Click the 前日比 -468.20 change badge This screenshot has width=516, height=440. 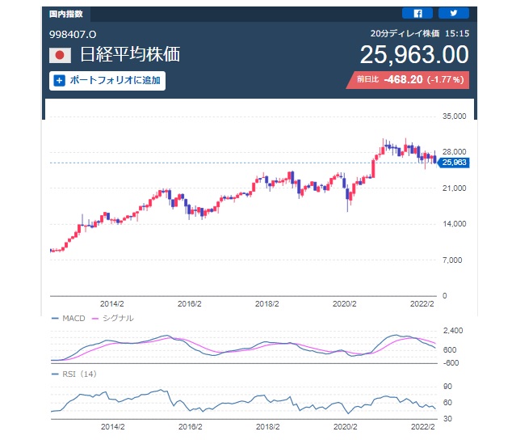point(408,80)
